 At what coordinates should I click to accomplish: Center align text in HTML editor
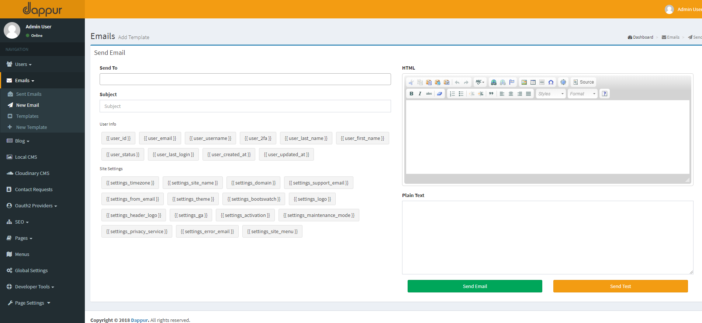coord(511,94)
